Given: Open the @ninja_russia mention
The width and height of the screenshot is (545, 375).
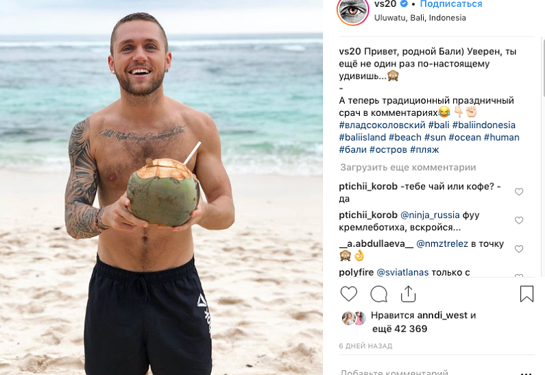Looking at the screenshot, I should (x=430, y=215).
